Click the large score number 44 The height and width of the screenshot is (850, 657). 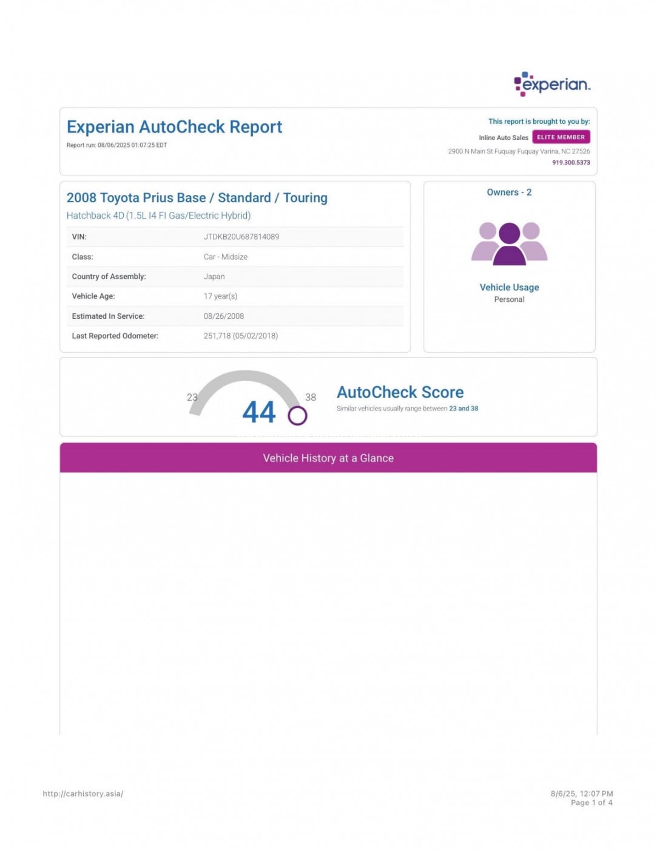pos(259,412)
